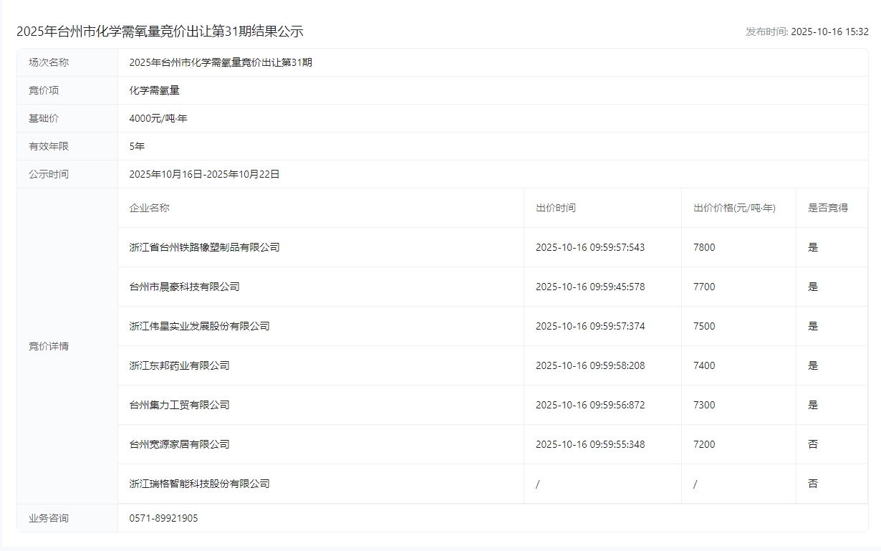Click the 出价价格(元/吨·年) column header
Image resolution: width=881 pixels, height=551 pixels.
pos(734,208)
